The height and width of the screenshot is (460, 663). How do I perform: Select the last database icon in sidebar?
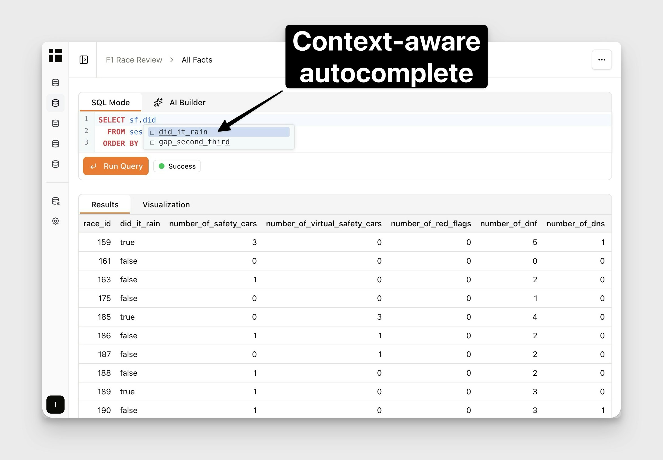pos(55,164)
